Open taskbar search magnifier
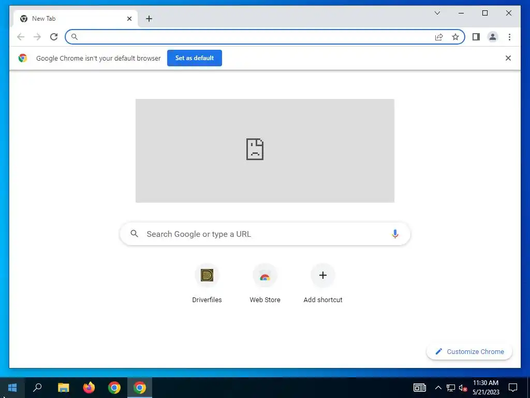The image size is (530, 398). pos(37,388)
